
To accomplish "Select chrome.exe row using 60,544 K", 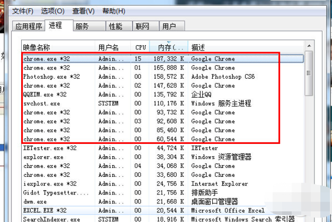I will click(163, 139).
